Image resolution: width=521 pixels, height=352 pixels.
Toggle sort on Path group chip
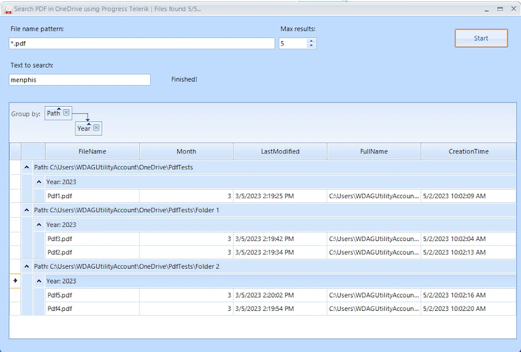(x=53, y=113)
